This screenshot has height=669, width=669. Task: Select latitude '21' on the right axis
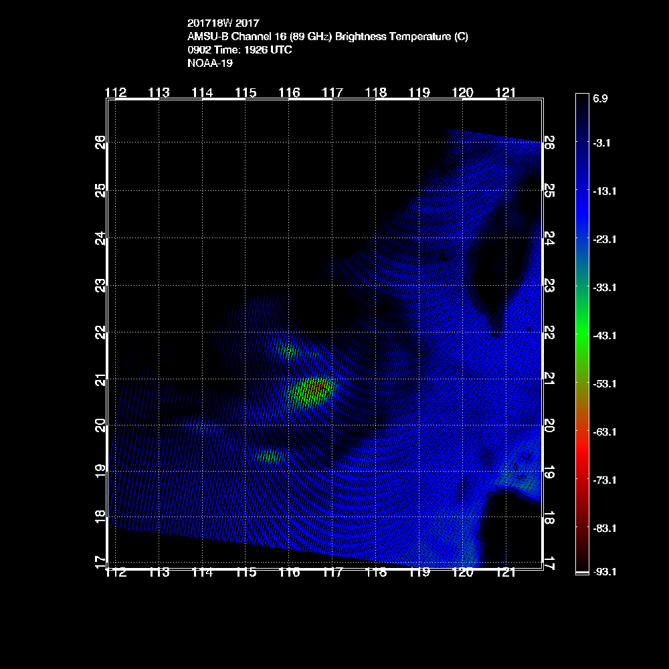tap(550, 379)
